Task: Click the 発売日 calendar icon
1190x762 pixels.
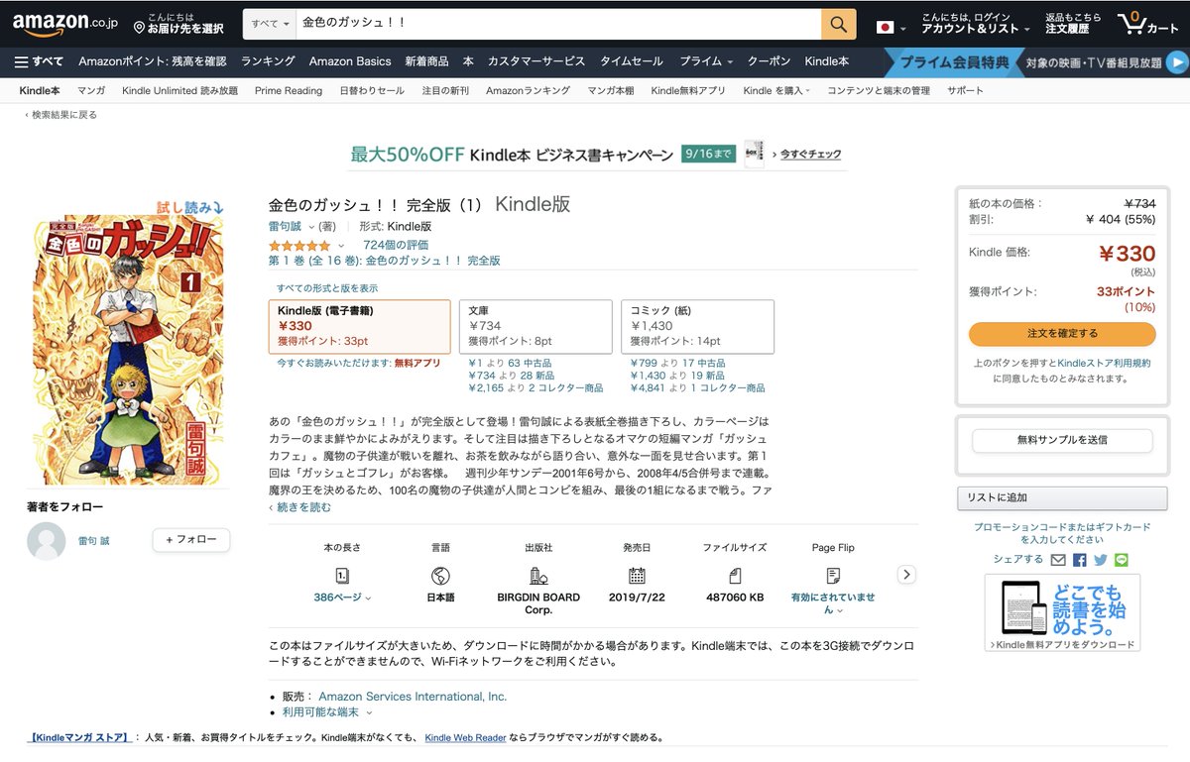Action: click(x=637, y=576)
